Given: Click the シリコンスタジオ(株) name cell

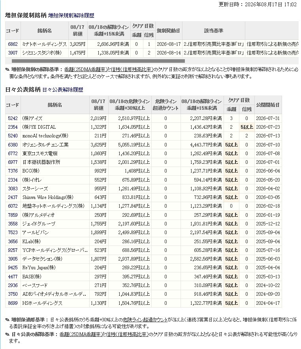Looking at the screenshot, I should tap(44, 53).
